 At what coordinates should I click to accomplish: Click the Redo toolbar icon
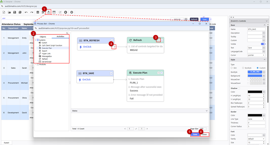pos(32,12)
